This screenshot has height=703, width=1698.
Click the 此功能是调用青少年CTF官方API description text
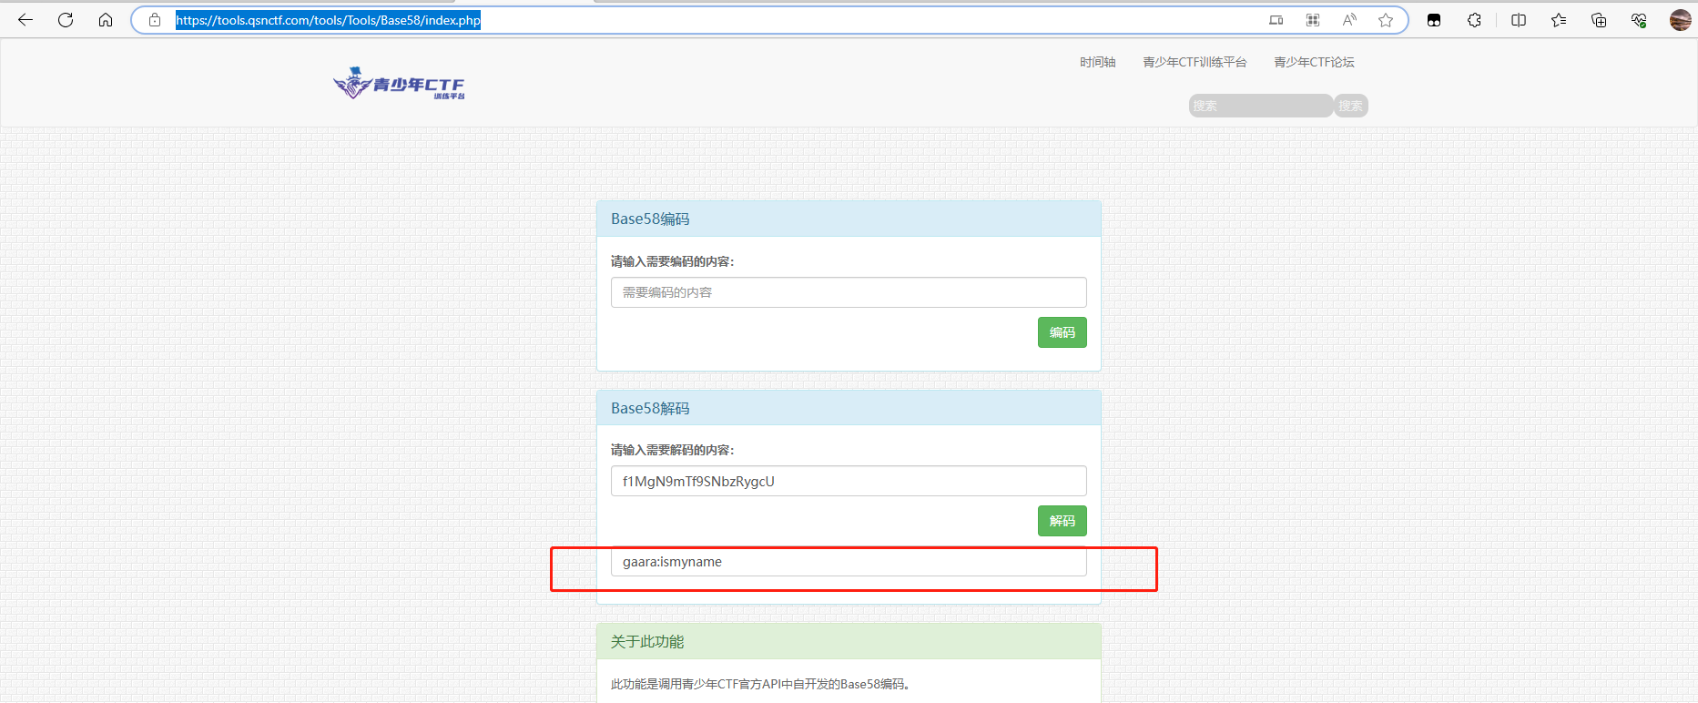tap(760, 684)
